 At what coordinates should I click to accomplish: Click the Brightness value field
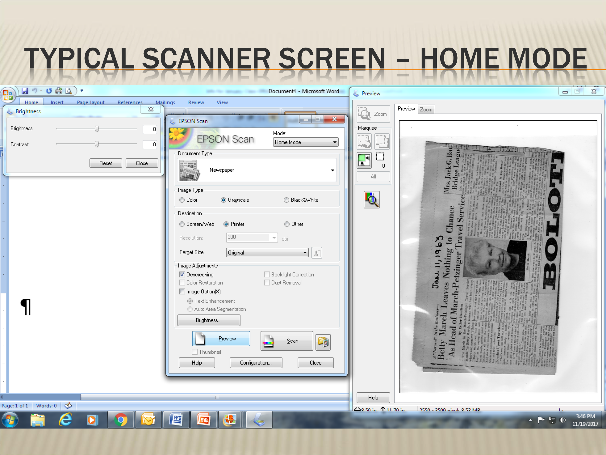coord(149,129)
